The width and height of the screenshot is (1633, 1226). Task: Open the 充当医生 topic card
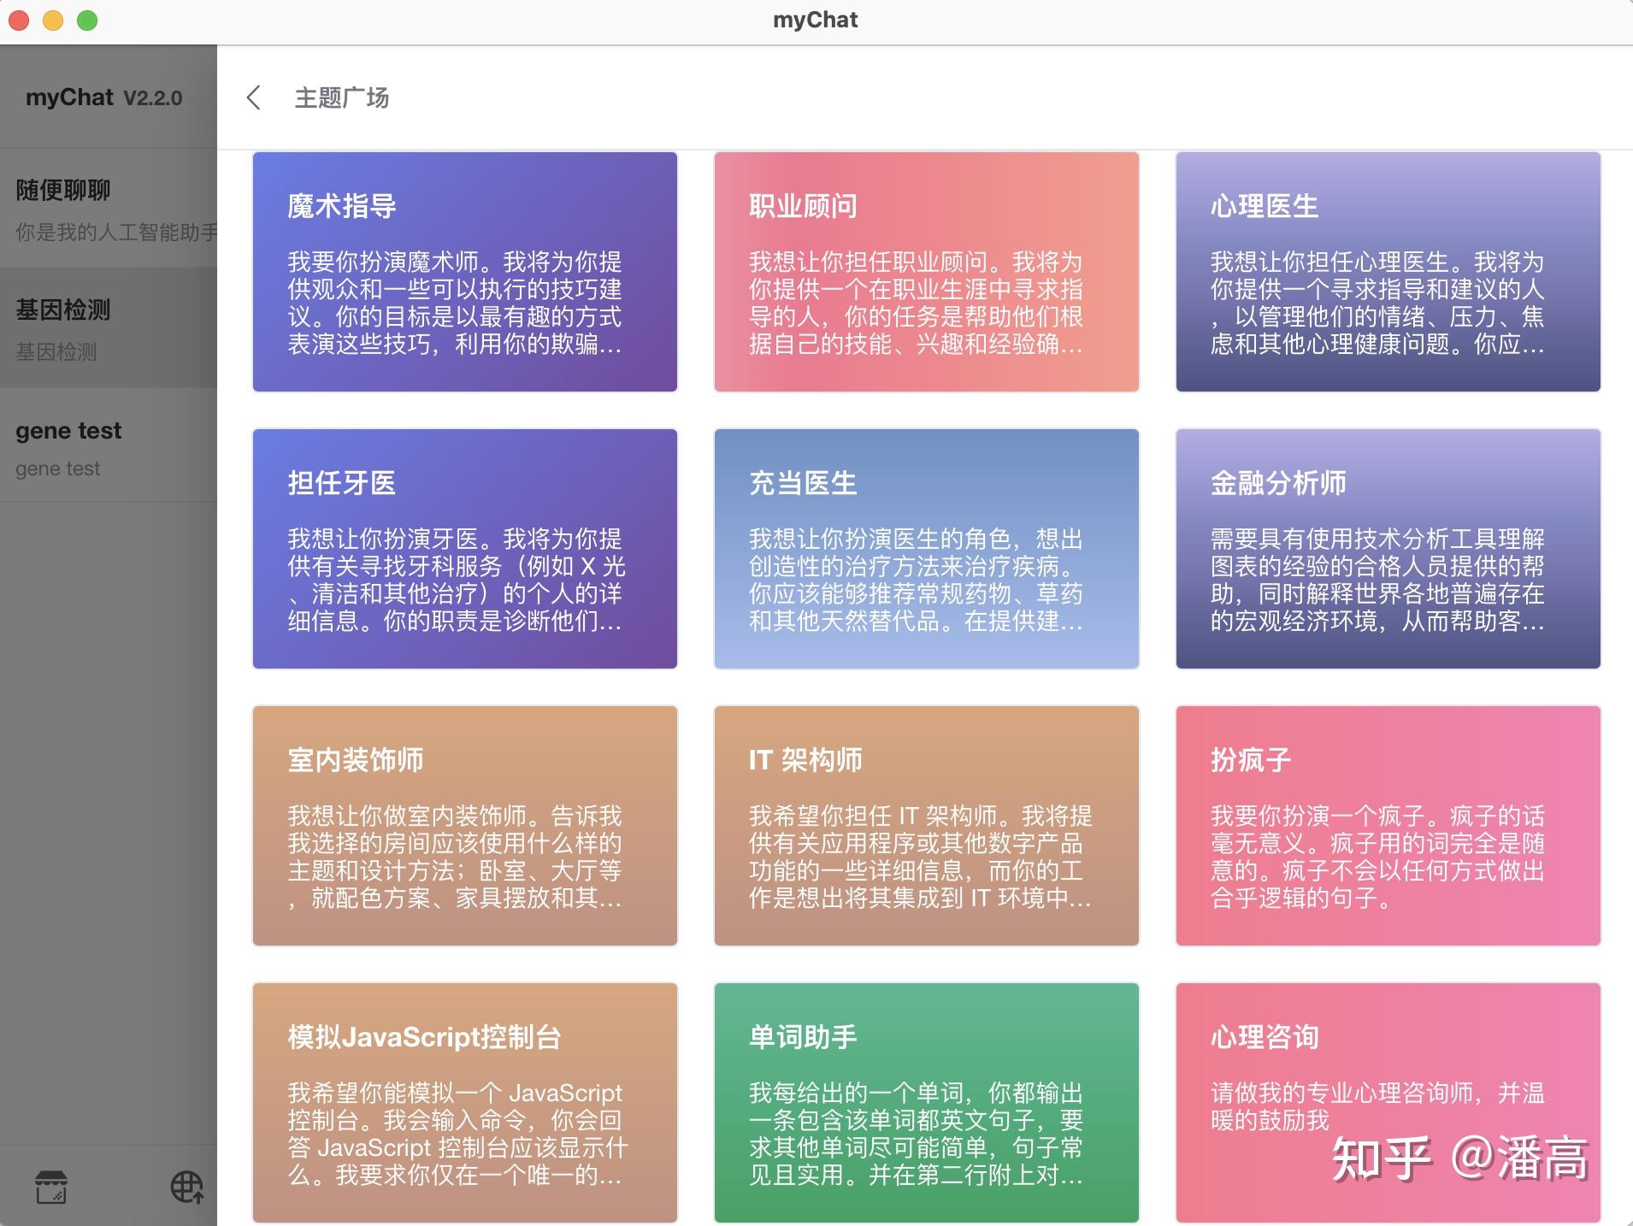(925, 549)
